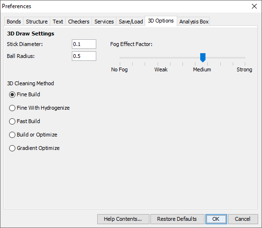Image resolution: width=262 pixels, height=228 pixels.
Task: Open the Text tab
Action: pyautogui.click(x=58, y=22)
